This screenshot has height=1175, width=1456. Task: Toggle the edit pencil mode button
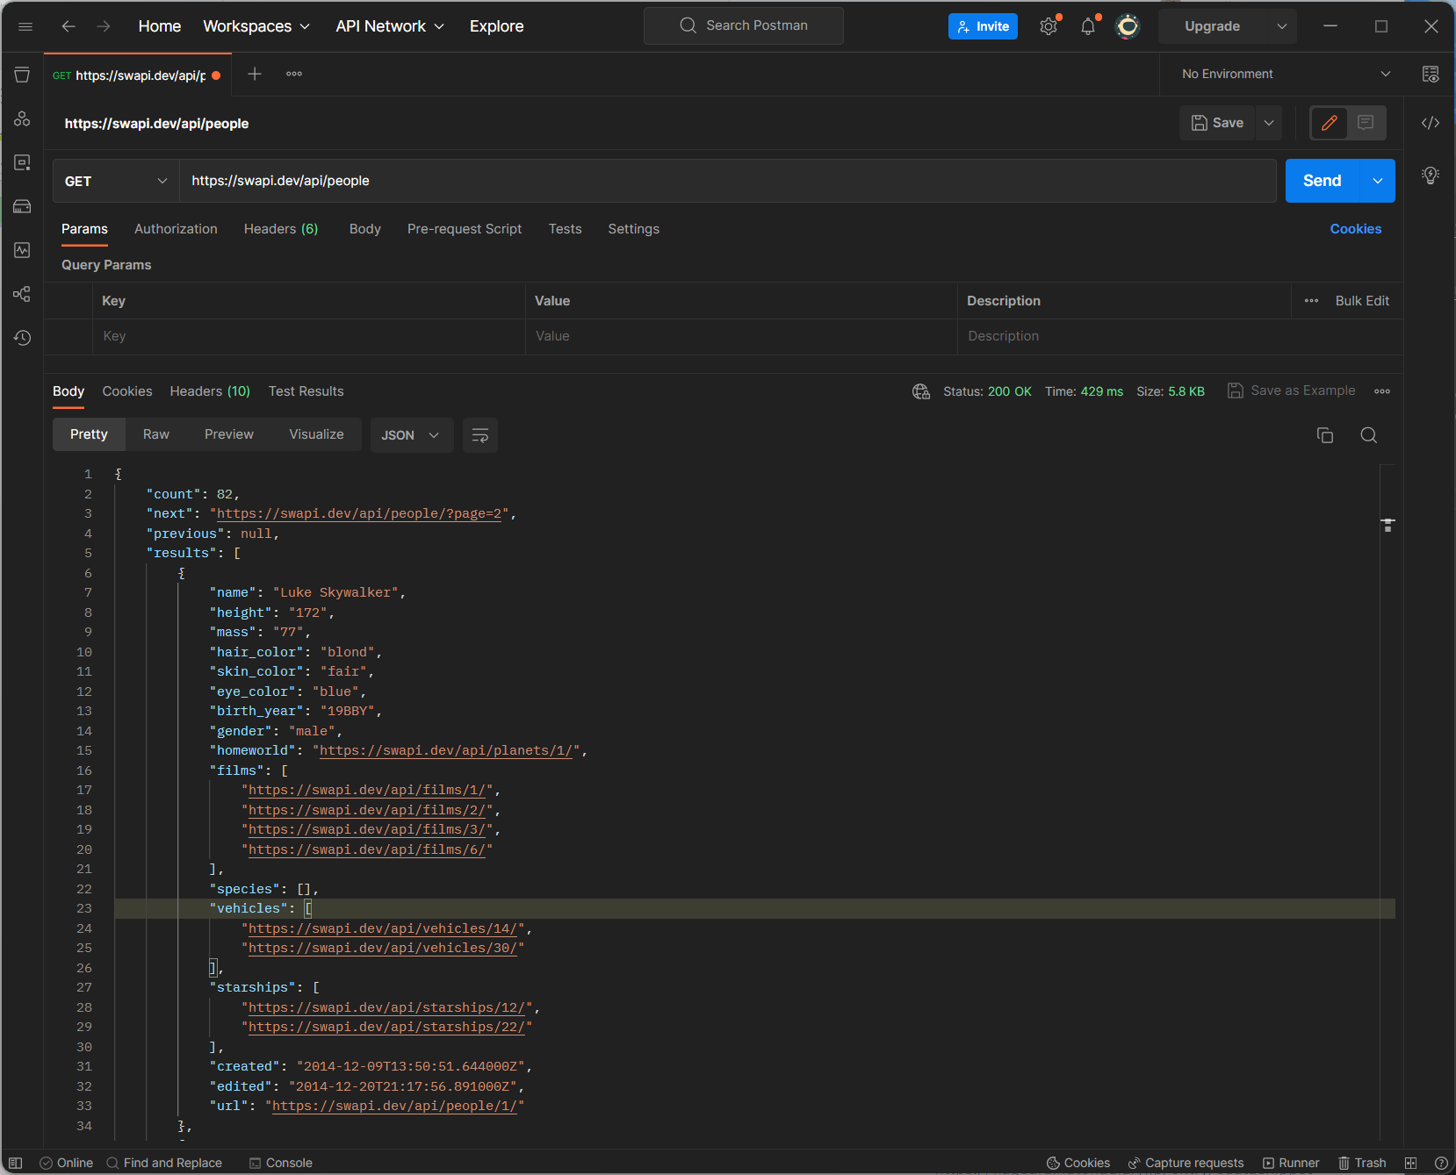[x=1329, y=123]
